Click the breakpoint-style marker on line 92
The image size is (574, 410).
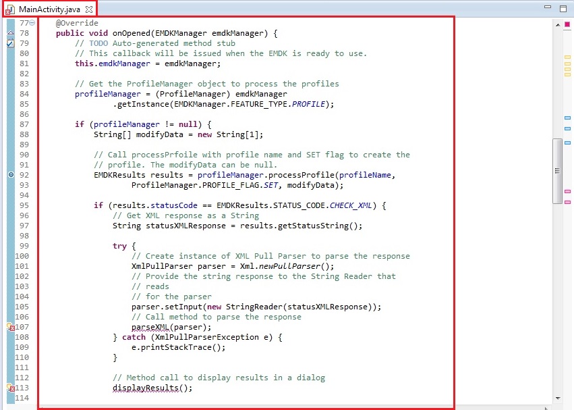click(10, 175)
